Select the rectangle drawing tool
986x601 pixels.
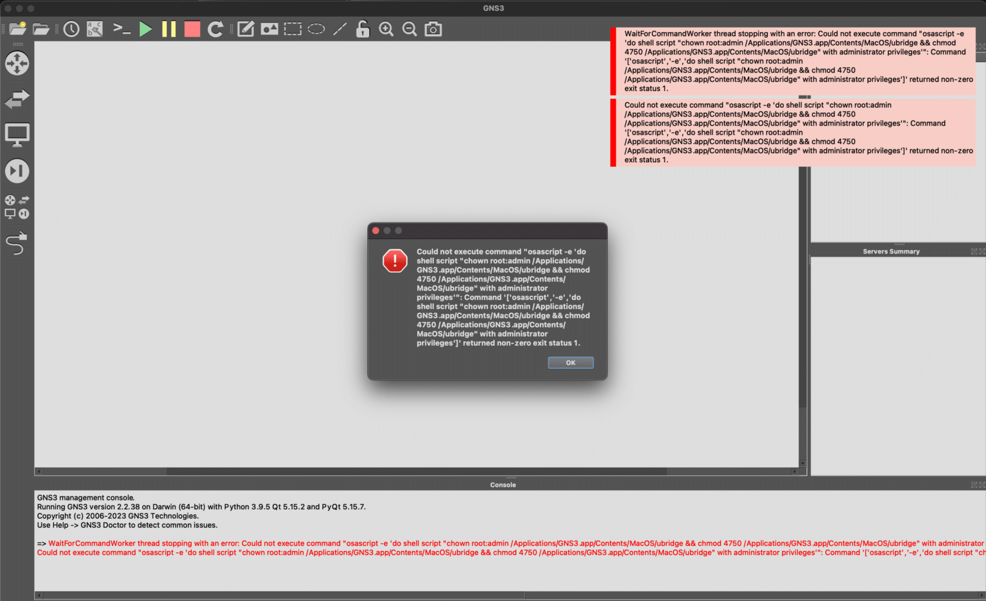[292, 28]
